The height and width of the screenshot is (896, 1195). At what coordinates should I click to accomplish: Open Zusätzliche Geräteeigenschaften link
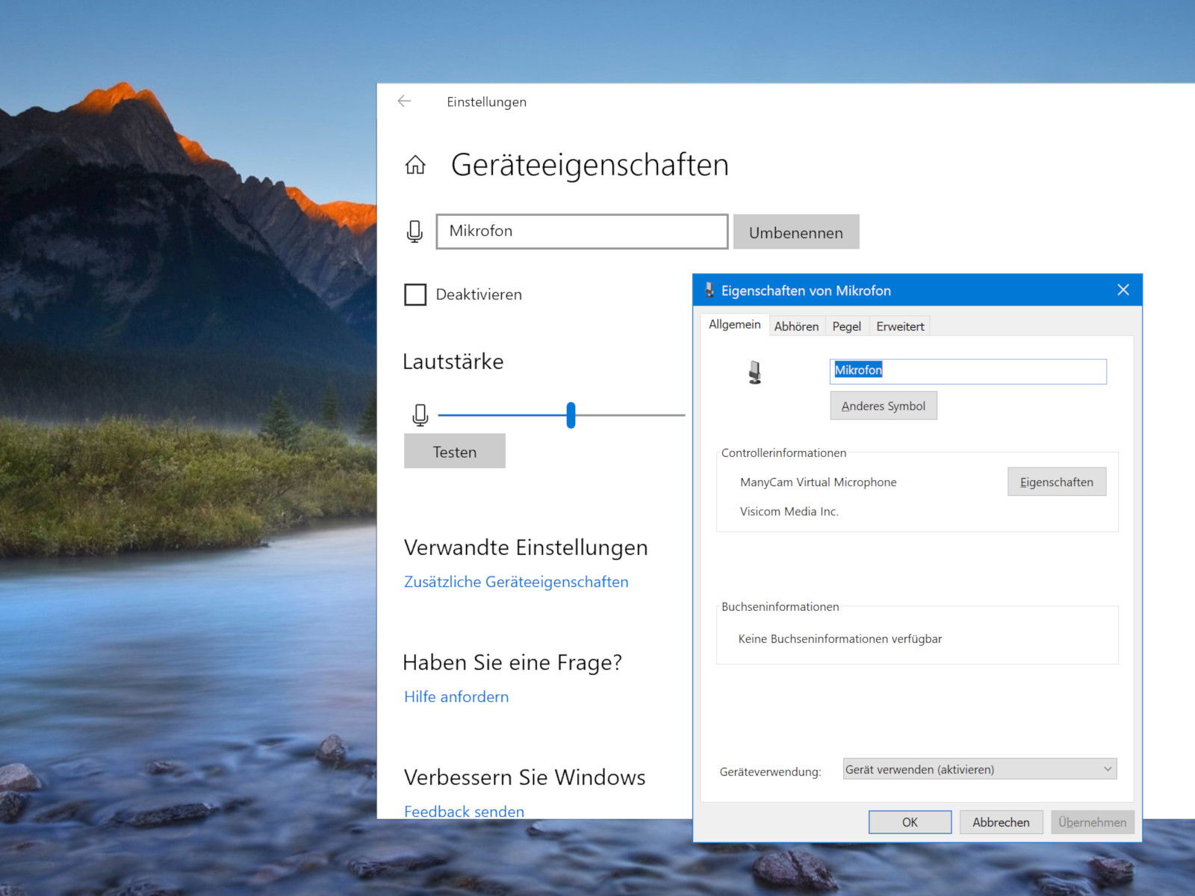516,582
